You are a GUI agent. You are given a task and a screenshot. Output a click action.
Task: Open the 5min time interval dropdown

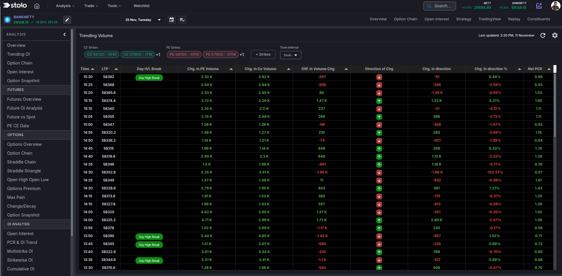(x=290, y=55)
